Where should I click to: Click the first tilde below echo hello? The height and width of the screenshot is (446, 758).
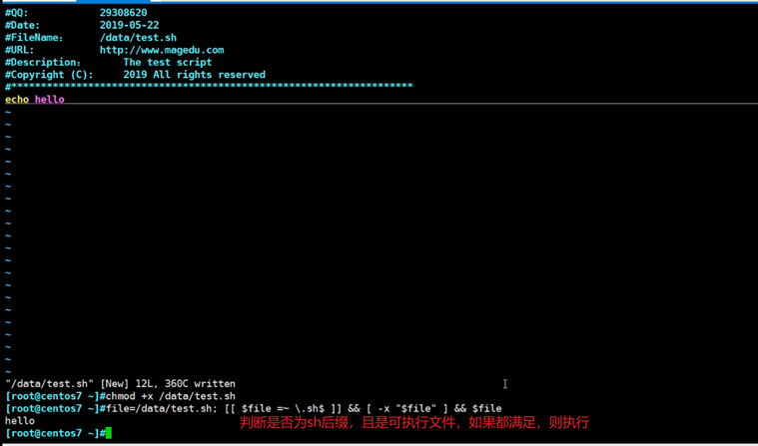[x=8, y=113]
